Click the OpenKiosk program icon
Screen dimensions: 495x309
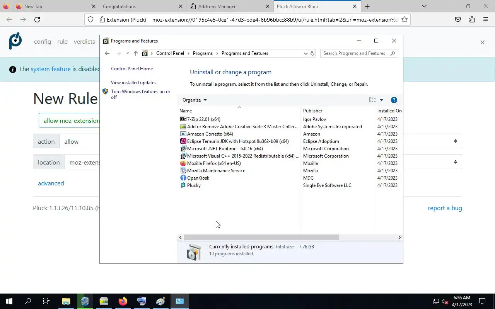[x=183, y=178]
